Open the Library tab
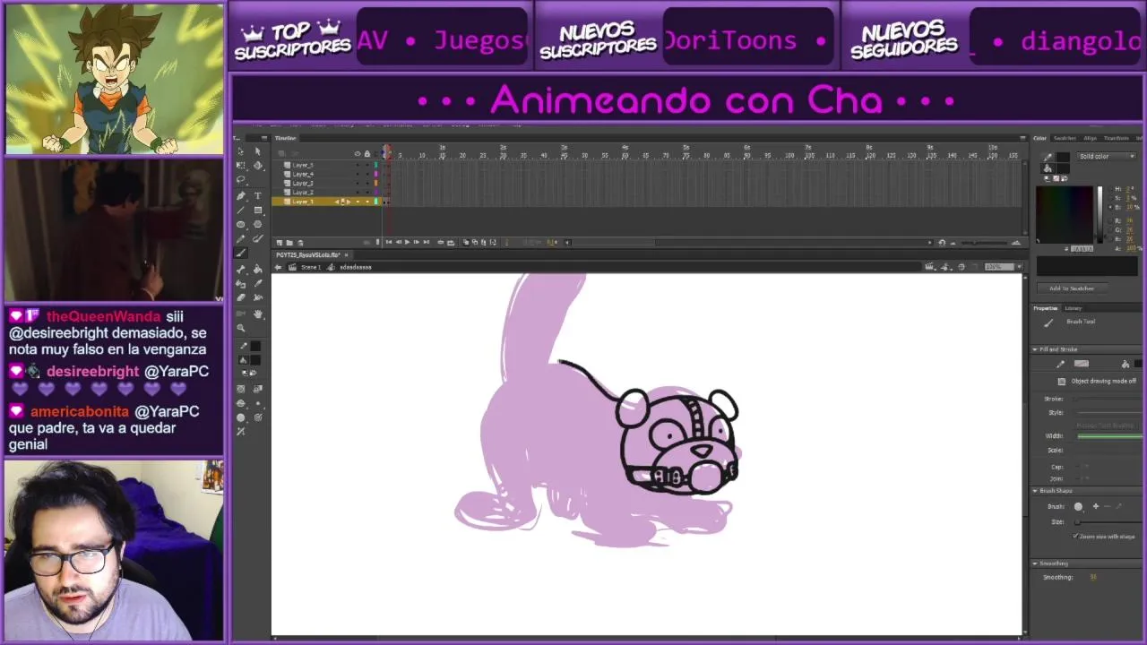The image size is (1147, 645). tap(1074, 308)
